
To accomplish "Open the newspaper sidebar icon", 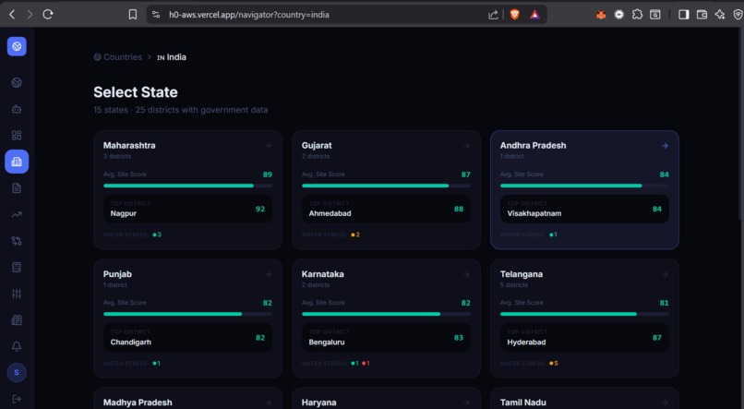I will pos(17,319).
